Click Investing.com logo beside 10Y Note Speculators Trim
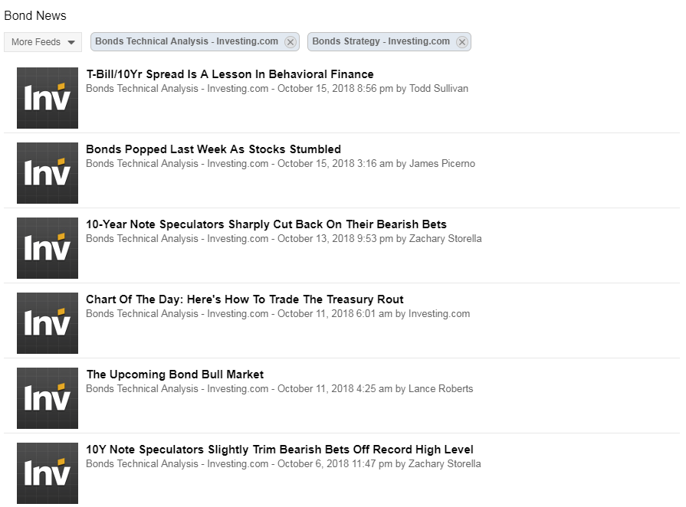Viewport: 686px width, 507px height. coord(48,473)
